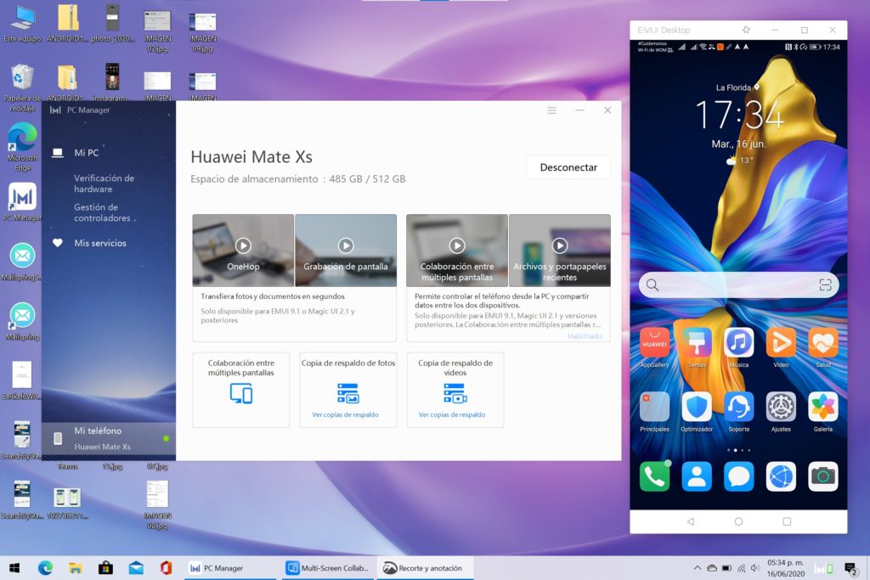Open Ajustes settings on the phone
This screenshot has width=870, height=580.
(x=780, y=407)
